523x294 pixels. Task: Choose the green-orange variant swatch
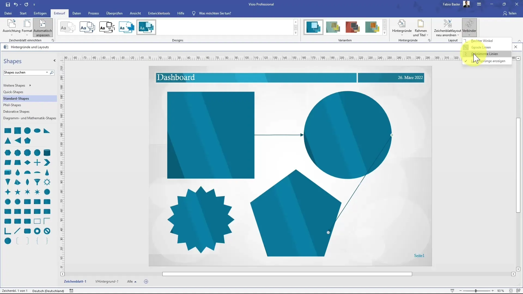[x=372, y=27]
